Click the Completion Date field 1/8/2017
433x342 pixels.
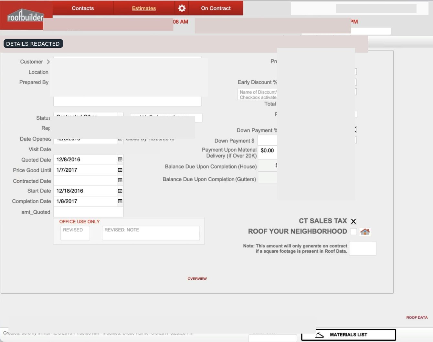coord(85,201)
